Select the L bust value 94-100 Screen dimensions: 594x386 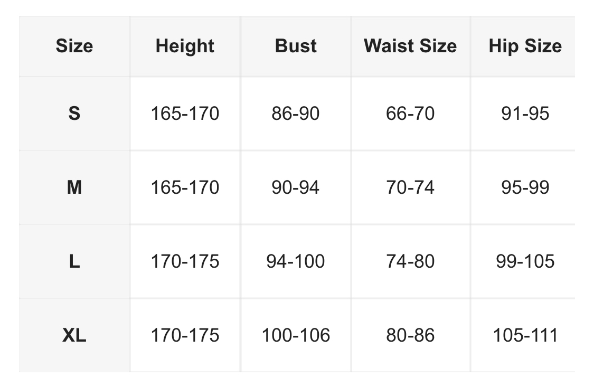(296, 261)
